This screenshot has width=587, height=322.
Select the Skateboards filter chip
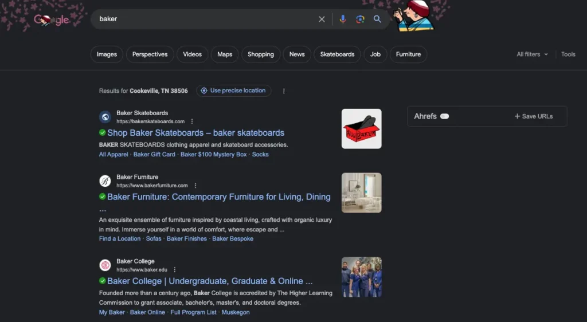coord(337,54)
